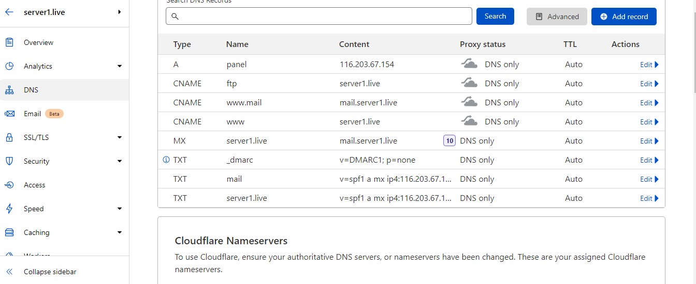Click the magnifier icon in search box

(x=175, y=17)
